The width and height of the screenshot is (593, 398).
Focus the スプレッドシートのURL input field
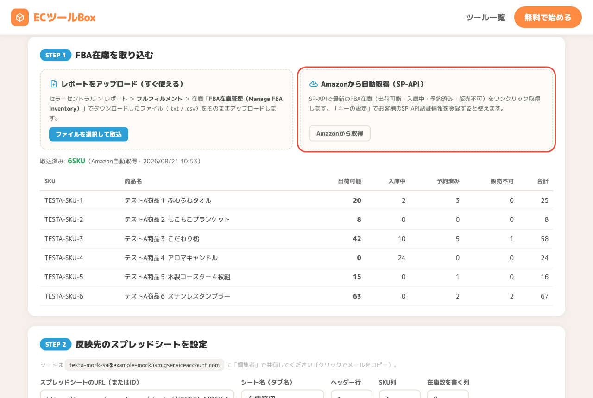pos(137,394)
